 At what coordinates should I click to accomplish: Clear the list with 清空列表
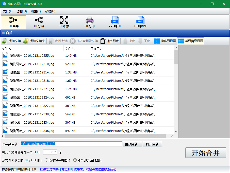click(x=109, y=41)
